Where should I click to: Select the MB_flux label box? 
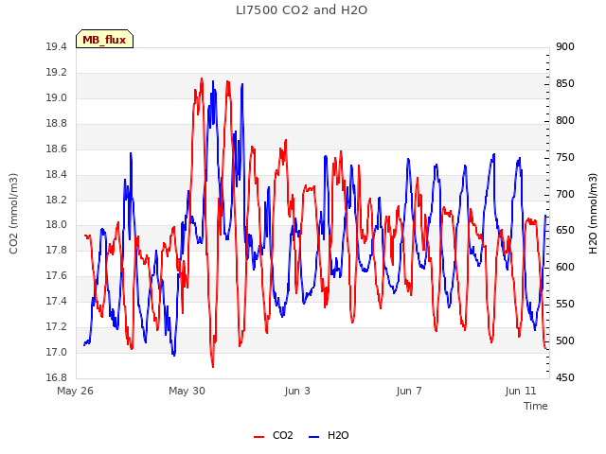point(104,39)
